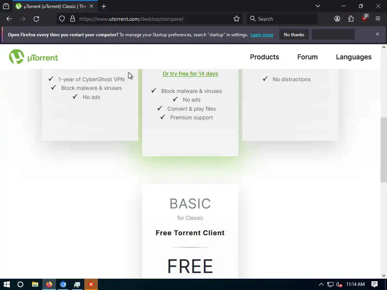Click 'Premium support' feature text
Screen dimensions: 387x290
tap(192, 118)
